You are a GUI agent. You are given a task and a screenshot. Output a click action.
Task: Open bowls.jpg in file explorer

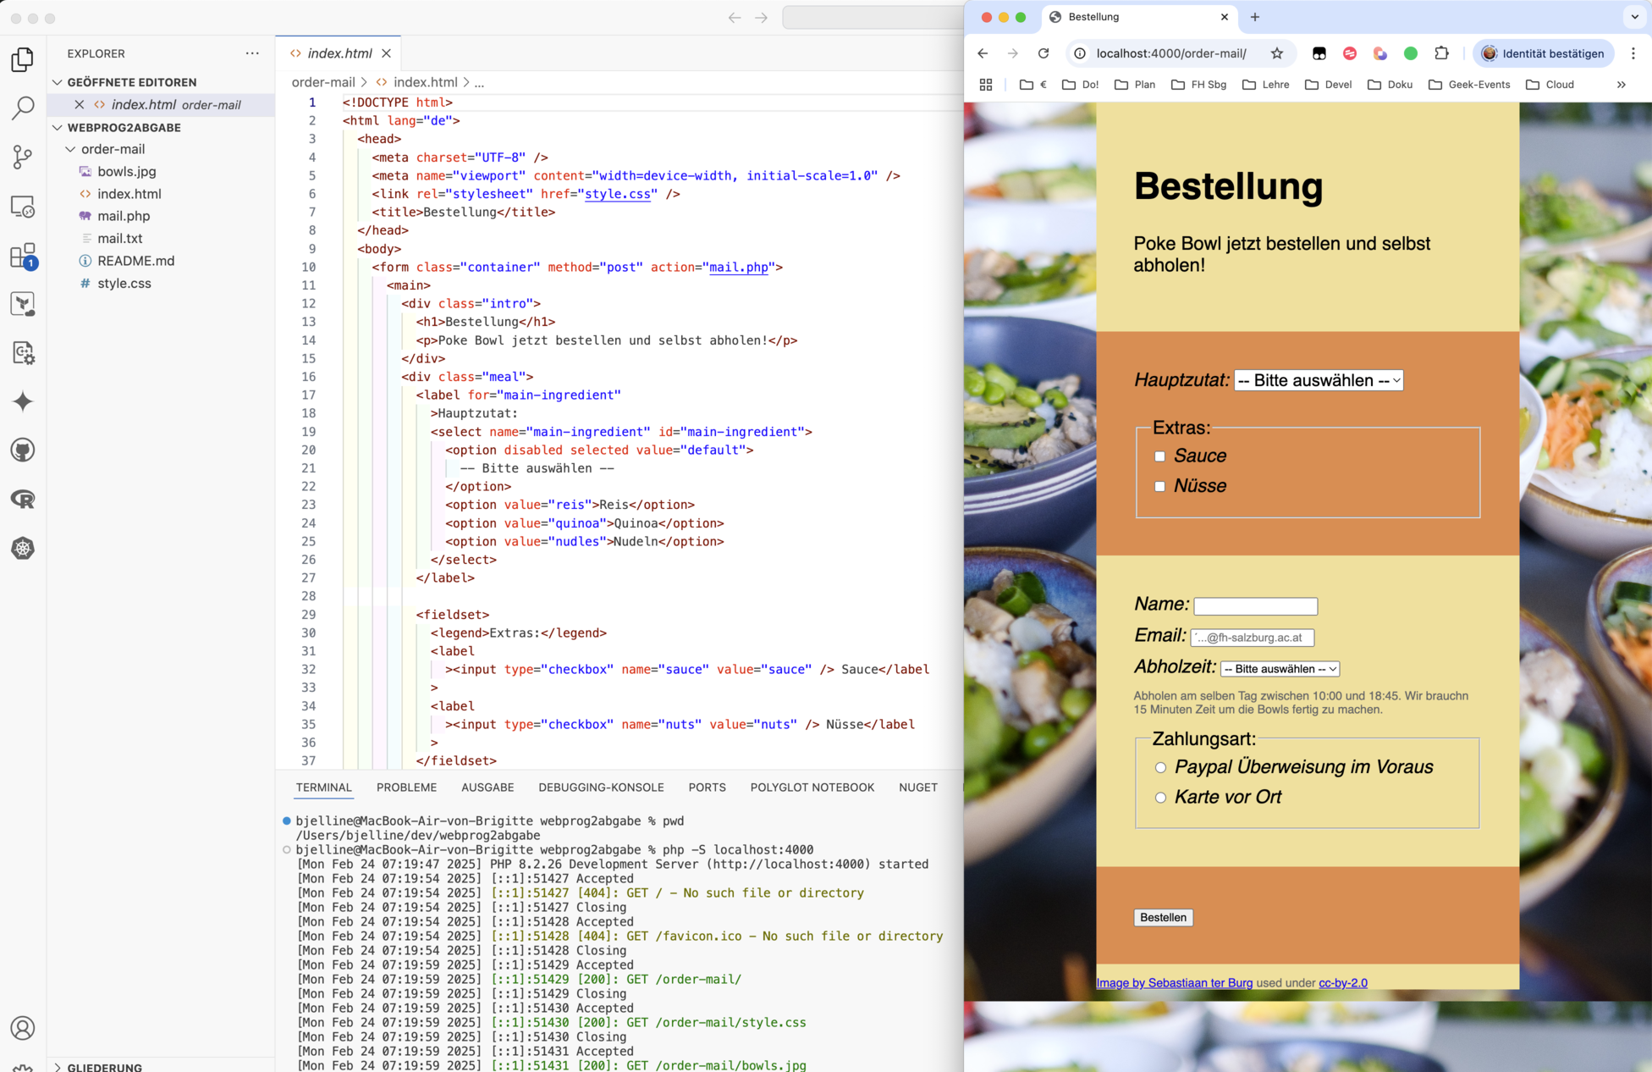(127, 171)
